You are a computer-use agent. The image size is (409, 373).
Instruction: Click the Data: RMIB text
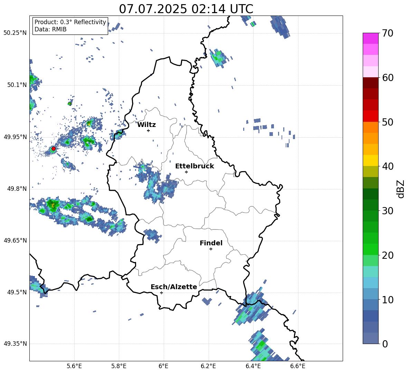point(50,29)
